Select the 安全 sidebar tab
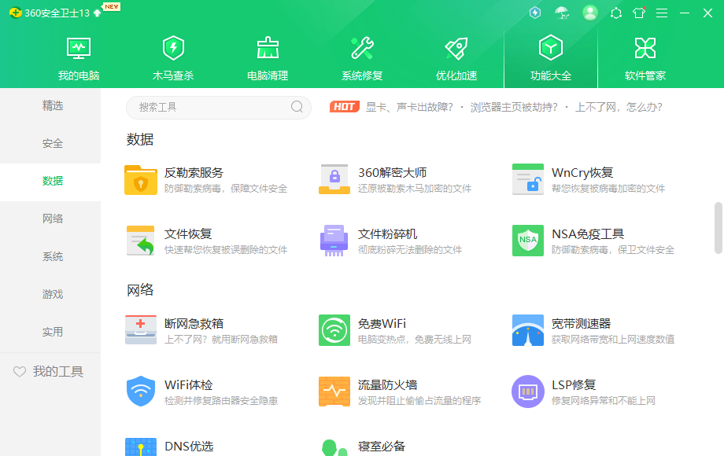Image resolution: width=724 pixels, height=456 pixels. [50, 144]
